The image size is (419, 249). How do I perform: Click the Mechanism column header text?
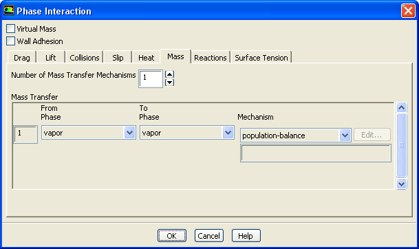[x=255, y=117]
